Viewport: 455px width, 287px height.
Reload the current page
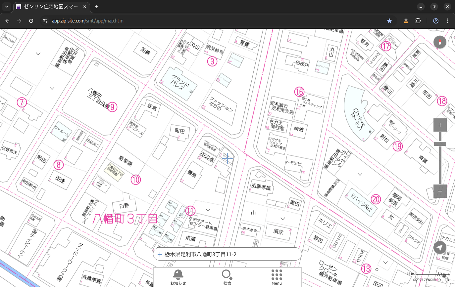[x=31, y=21]
